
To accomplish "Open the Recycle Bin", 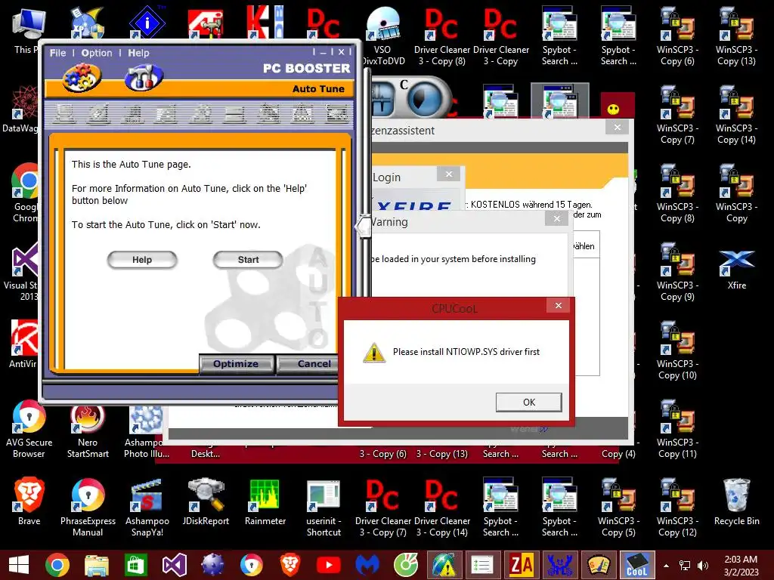I will [x=736, y=502].
